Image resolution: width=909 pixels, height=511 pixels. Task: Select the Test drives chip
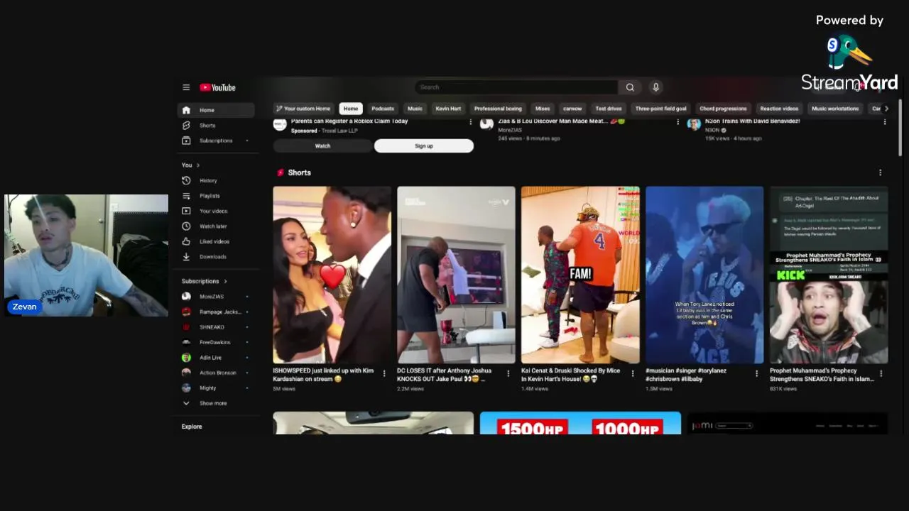click(x=609, y=109)
